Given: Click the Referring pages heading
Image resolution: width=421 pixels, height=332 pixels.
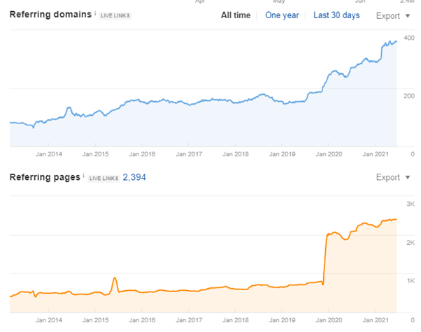Looking at the screenshot, I should click(x=45, y=177).
